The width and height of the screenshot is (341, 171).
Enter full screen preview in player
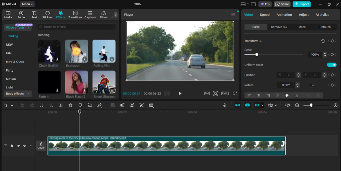click(x=235, y=93)
